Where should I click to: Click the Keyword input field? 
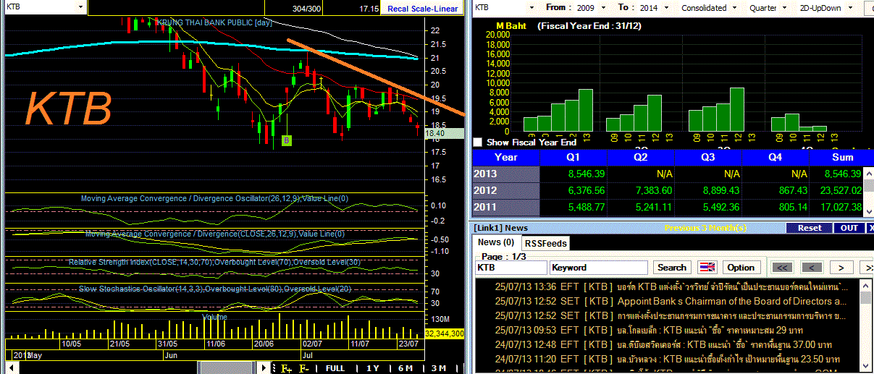tap(598, 268)
